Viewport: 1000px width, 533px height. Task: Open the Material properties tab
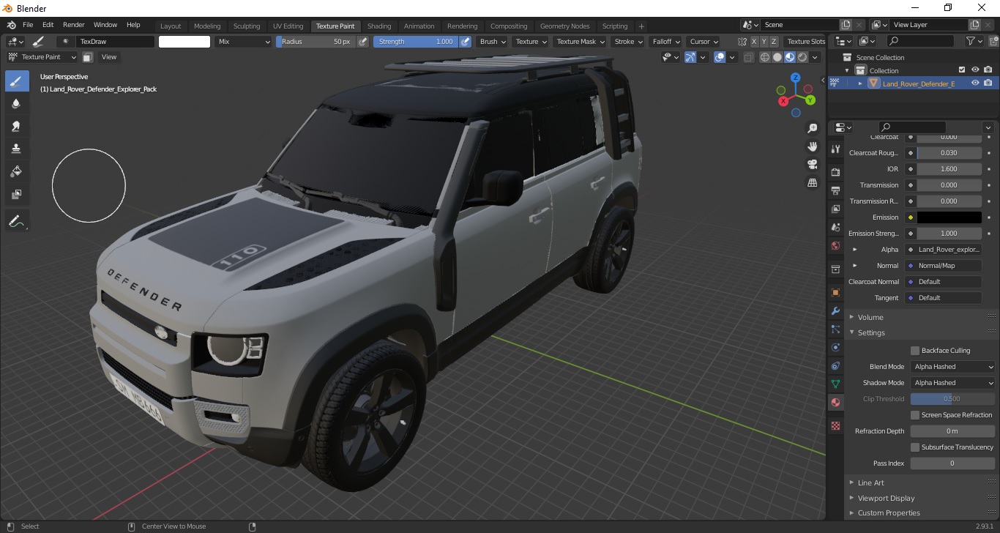click(x=835, y=402)
